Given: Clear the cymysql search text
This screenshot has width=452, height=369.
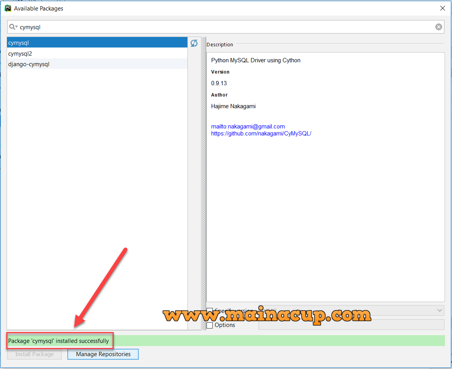Looking at the screenshot, I should [x=438, y=27].
